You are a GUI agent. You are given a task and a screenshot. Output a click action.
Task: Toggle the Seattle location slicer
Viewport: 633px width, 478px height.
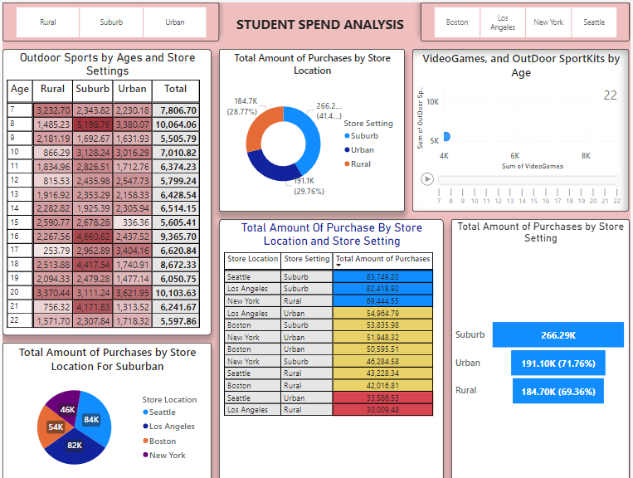tap(594, 22)
